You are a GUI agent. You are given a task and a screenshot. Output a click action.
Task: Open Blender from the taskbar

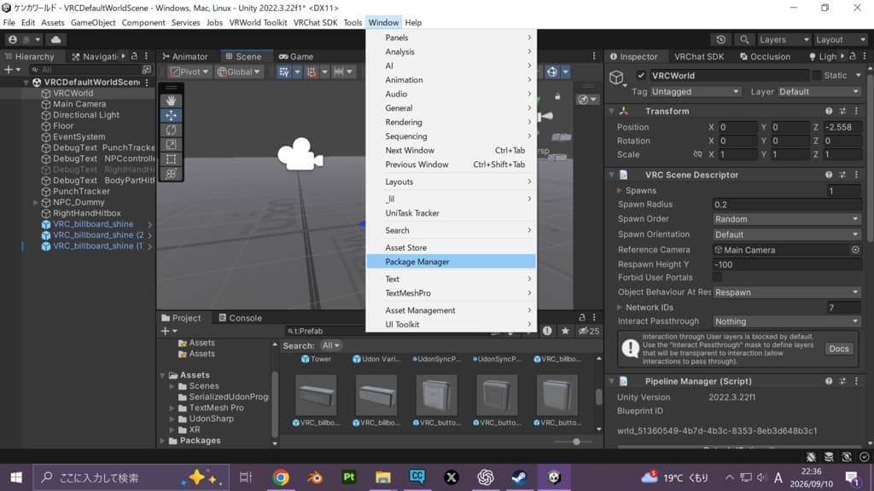coord(315,477)
